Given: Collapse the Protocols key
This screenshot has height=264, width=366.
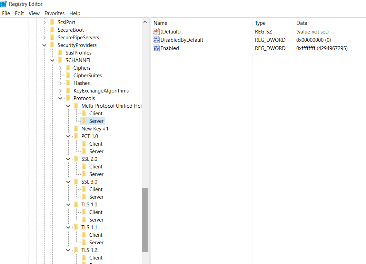Looking at the screenshot, I should (x=60, y=98).
